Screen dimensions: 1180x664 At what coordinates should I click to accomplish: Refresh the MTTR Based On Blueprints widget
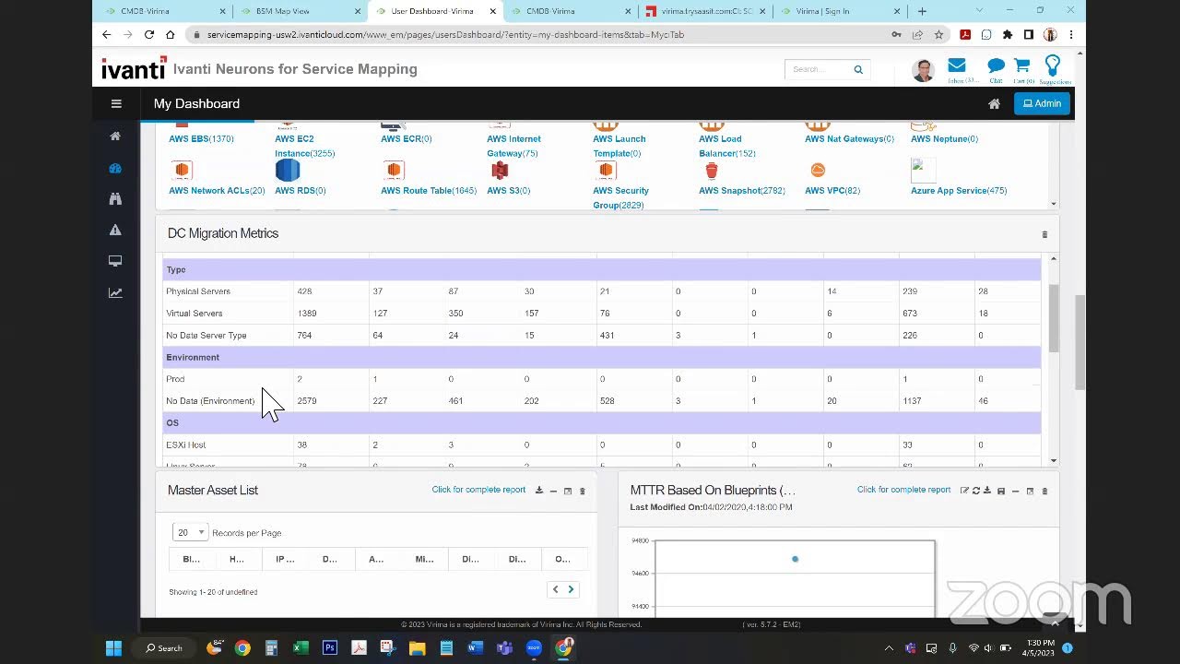(975, 491)
